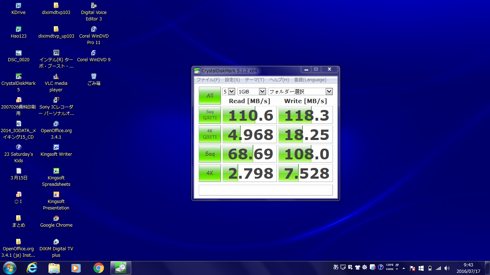The width and height of the screenshot is (490, 275).
Task: Select the Kingsoft Spreadsheets shortcut
Action: (56, 177)
